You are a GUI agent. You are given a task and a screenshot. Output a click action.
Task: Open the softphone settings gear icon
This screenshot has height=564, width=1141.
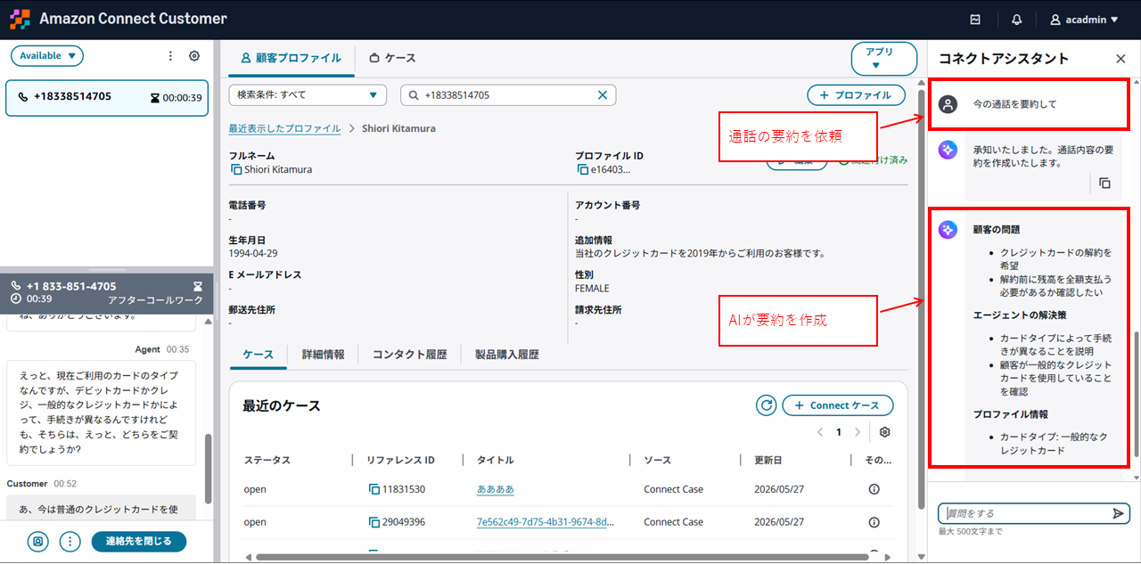[194, 56]
